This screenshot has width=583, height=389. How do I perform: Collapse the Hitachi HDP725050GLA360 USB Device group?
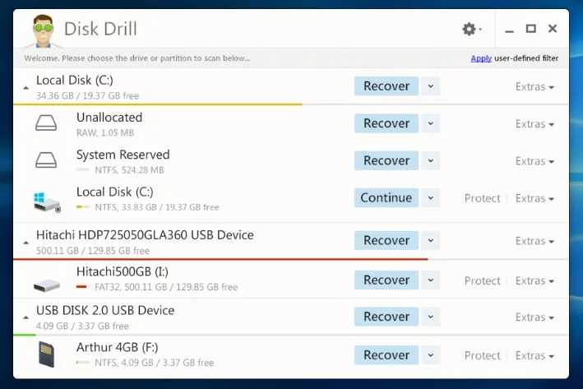[25, 243]
